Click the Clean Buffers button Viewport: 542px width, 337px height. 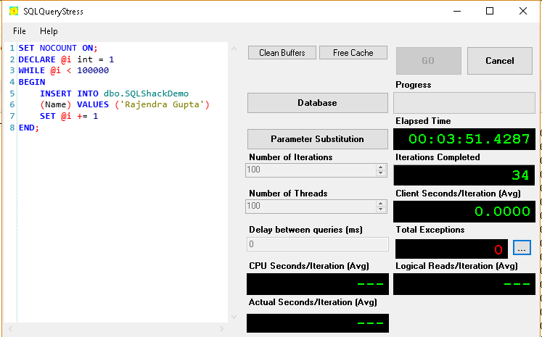pos(282,53)
